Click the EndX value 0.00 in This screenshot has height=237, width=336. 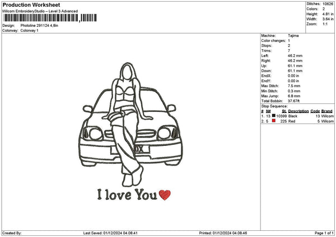pyautogui.click(x=293, y=75)
